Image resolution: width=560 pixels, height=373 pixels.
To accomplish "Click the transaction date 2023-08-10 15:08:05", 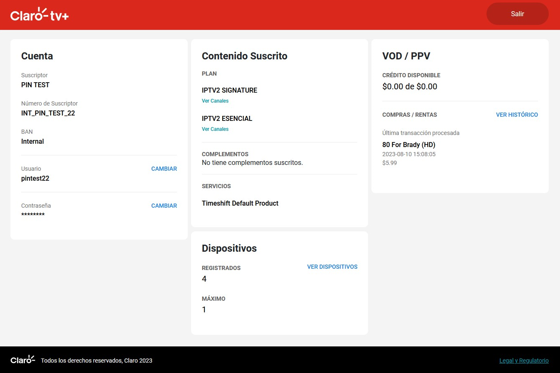I will 409,154.
